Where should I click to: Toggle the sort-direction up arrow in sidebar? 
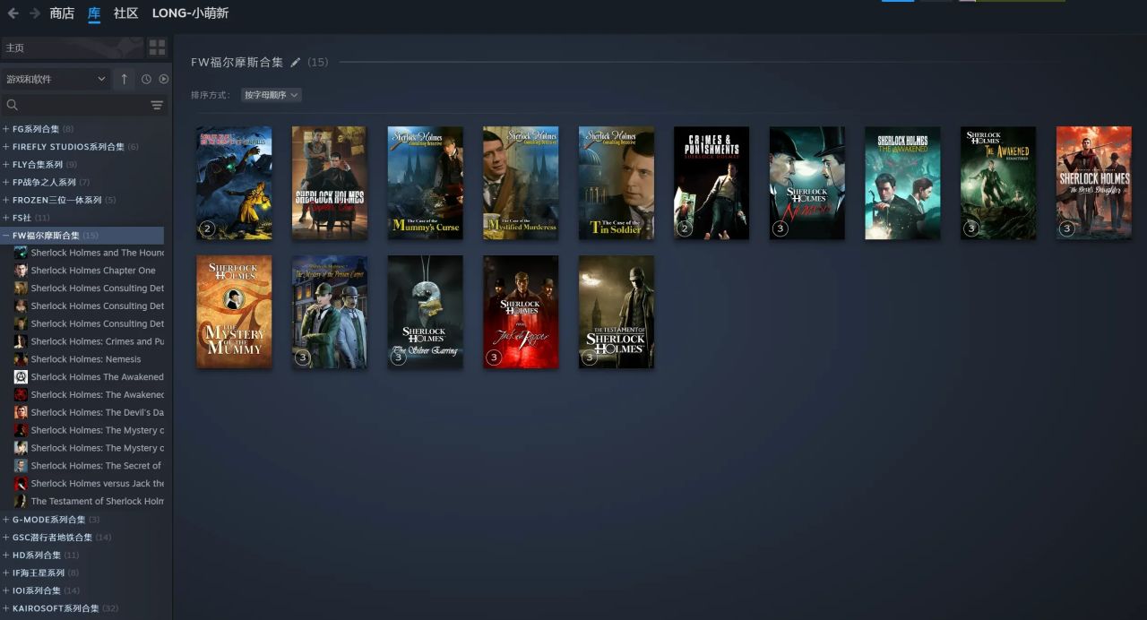[125, 79]
